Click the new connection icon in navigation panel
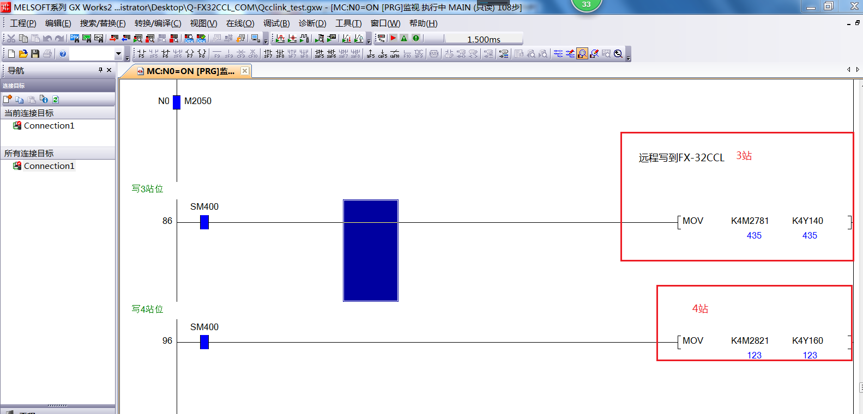This screenshot has height=414, width=863. coord(7,99)
